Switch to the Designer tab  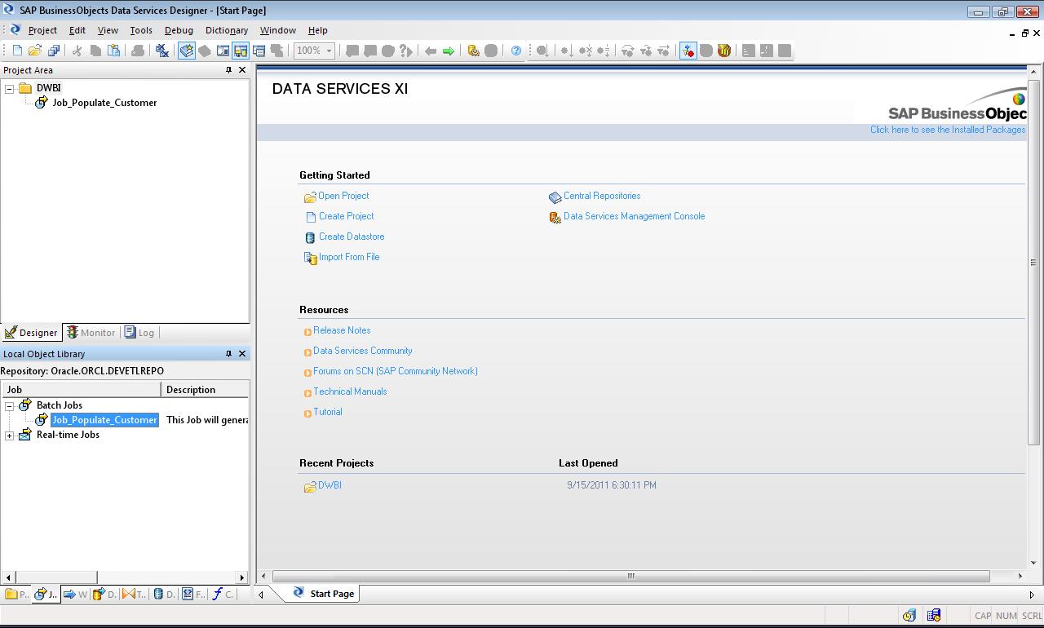click(31, 333)
